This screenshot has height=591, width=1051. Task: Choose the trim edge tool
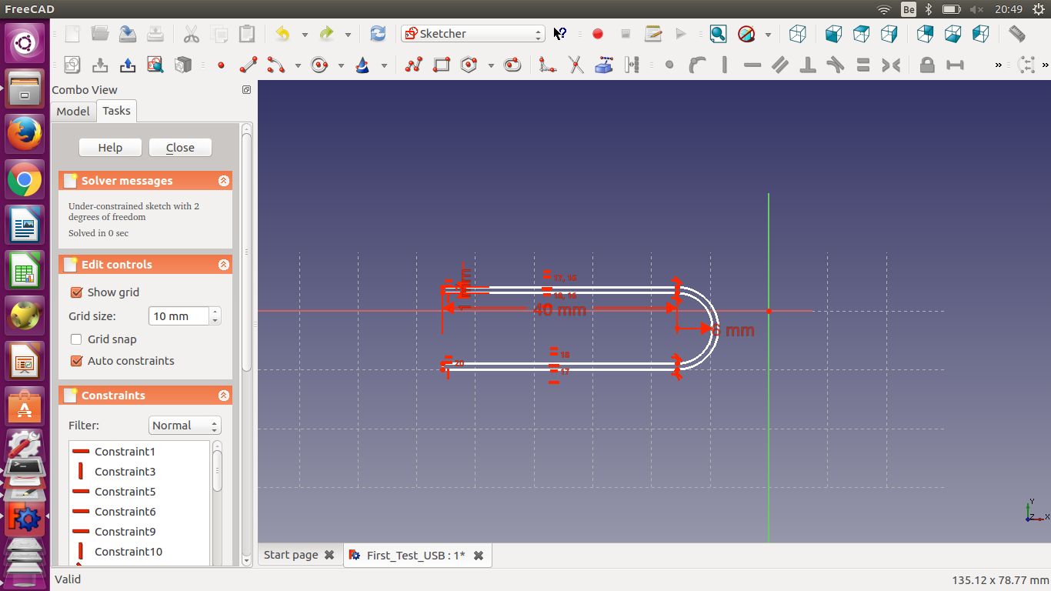[576, 65]
